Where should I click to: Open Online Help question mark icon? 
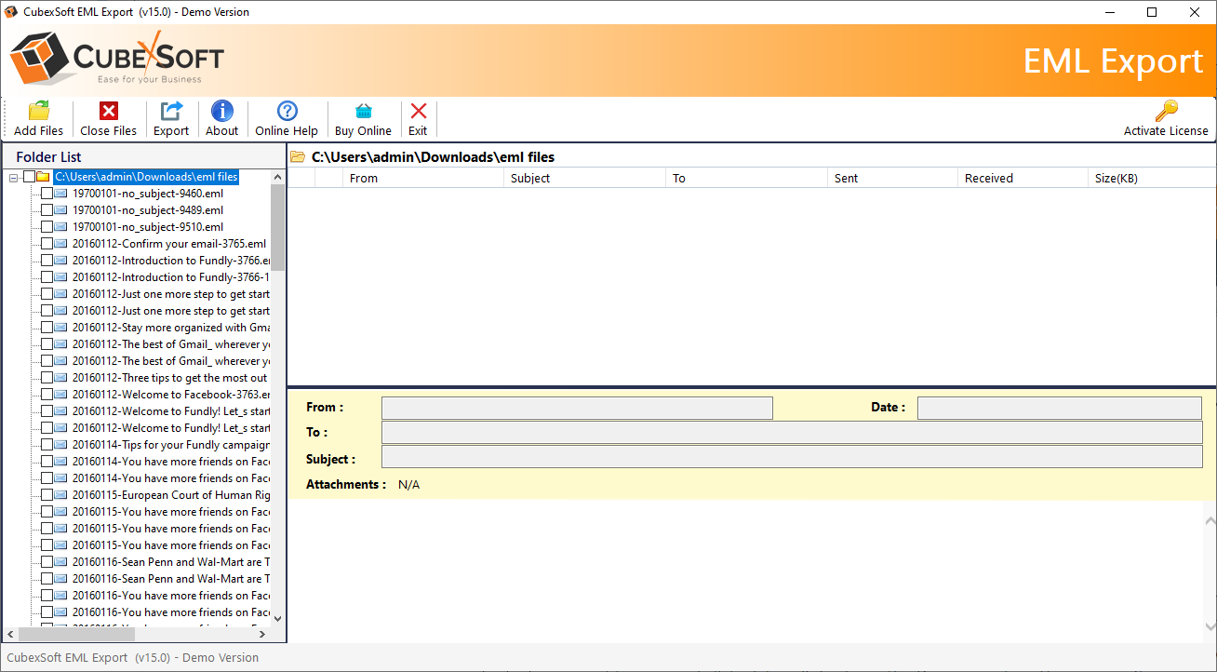coord(288,111)
